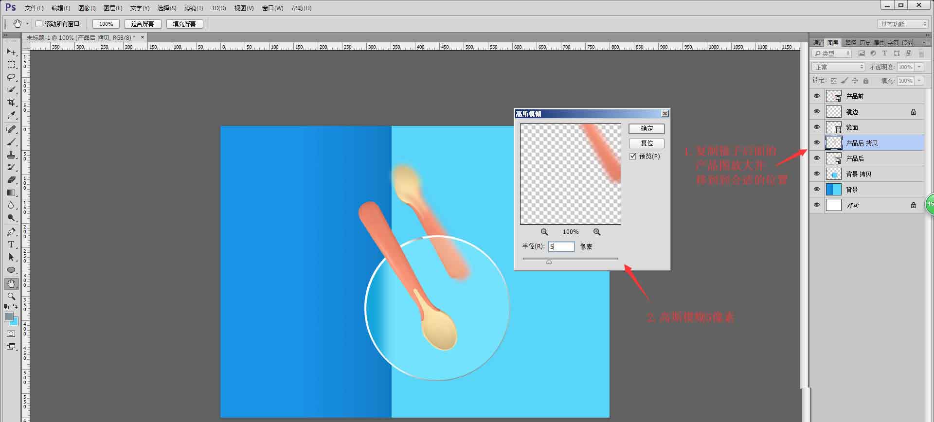
Task: Select the Healing Brush tool
Action: point(11,129)
